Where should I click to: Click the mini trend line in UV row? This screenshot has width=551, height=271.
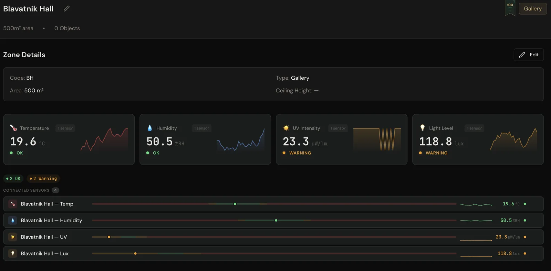pyautogui.click(x=476, y=240)
